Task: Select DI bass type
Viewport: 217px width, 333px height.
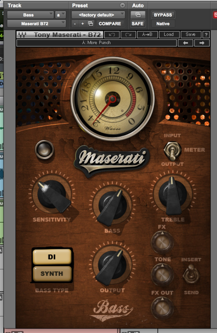Action: coord(52,257)
